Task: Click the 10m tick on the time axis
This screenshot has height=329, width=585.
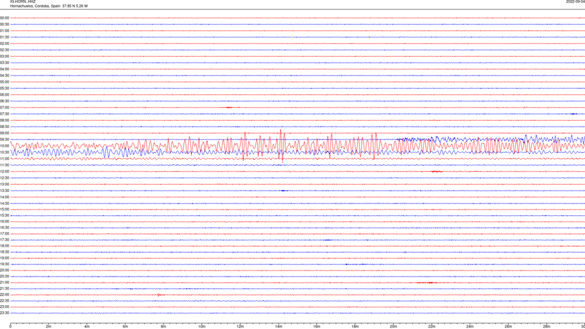Action: [x=202, y=327]
